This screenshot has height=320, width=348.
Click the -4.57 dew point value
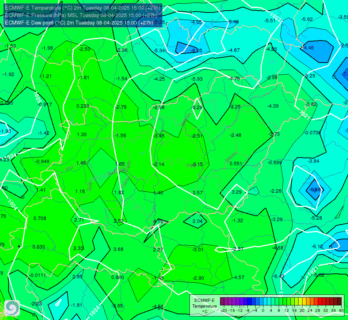pos(239,277)
